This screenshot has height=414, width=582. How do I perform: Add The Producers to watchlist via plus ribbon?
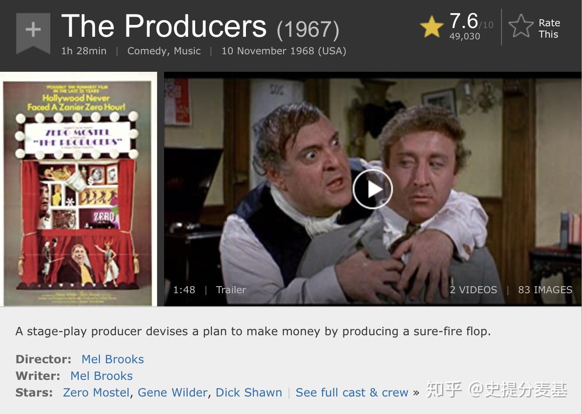[33, 33]
